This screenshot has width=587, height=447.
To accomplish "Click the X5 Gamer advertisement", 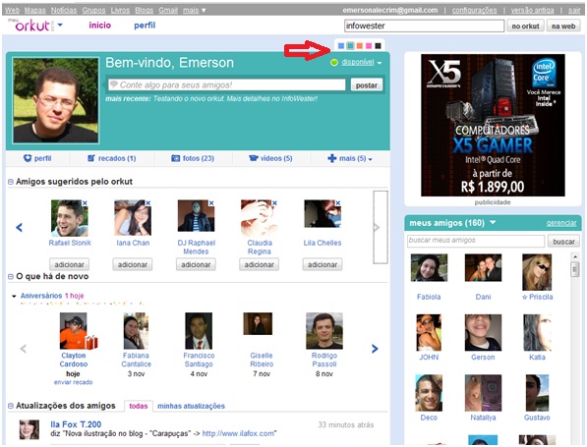I will click(x=493, y=125).
